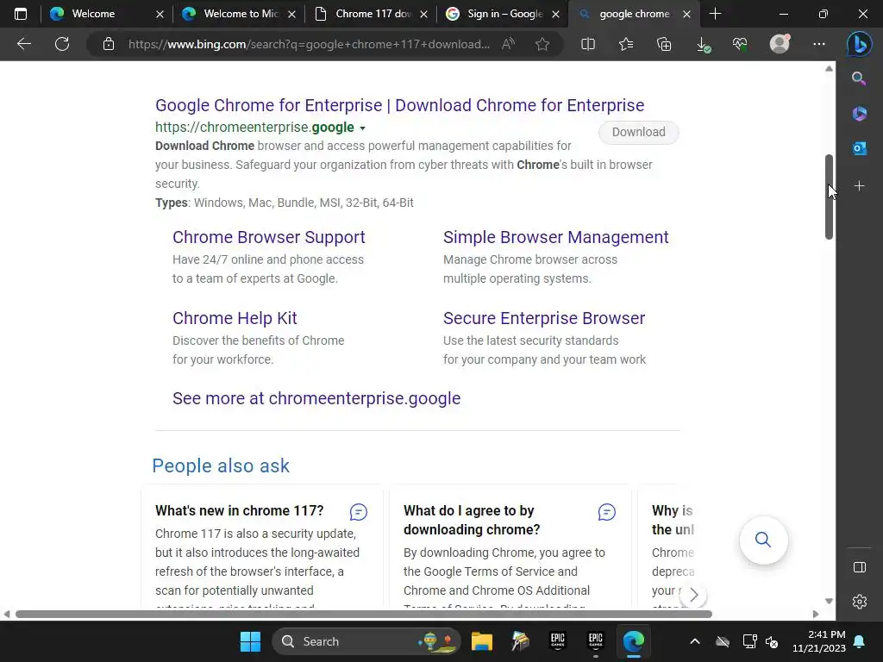Open Outlook in the sidebar

860,148
